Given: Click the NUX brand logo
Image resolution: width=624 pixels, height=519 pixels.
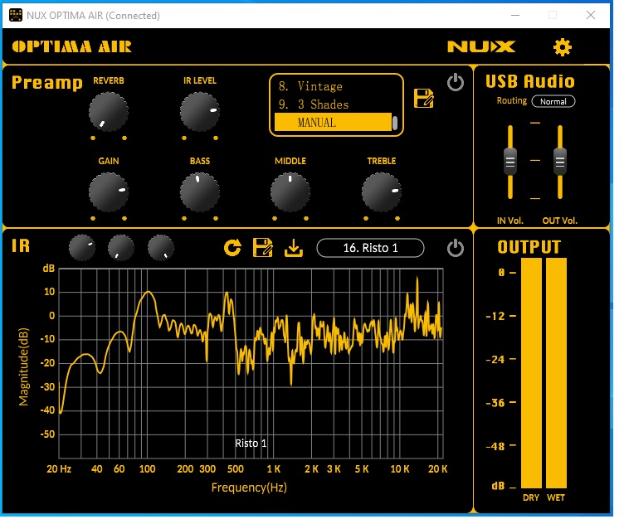Looking at the screenshot, I should 481,47.
